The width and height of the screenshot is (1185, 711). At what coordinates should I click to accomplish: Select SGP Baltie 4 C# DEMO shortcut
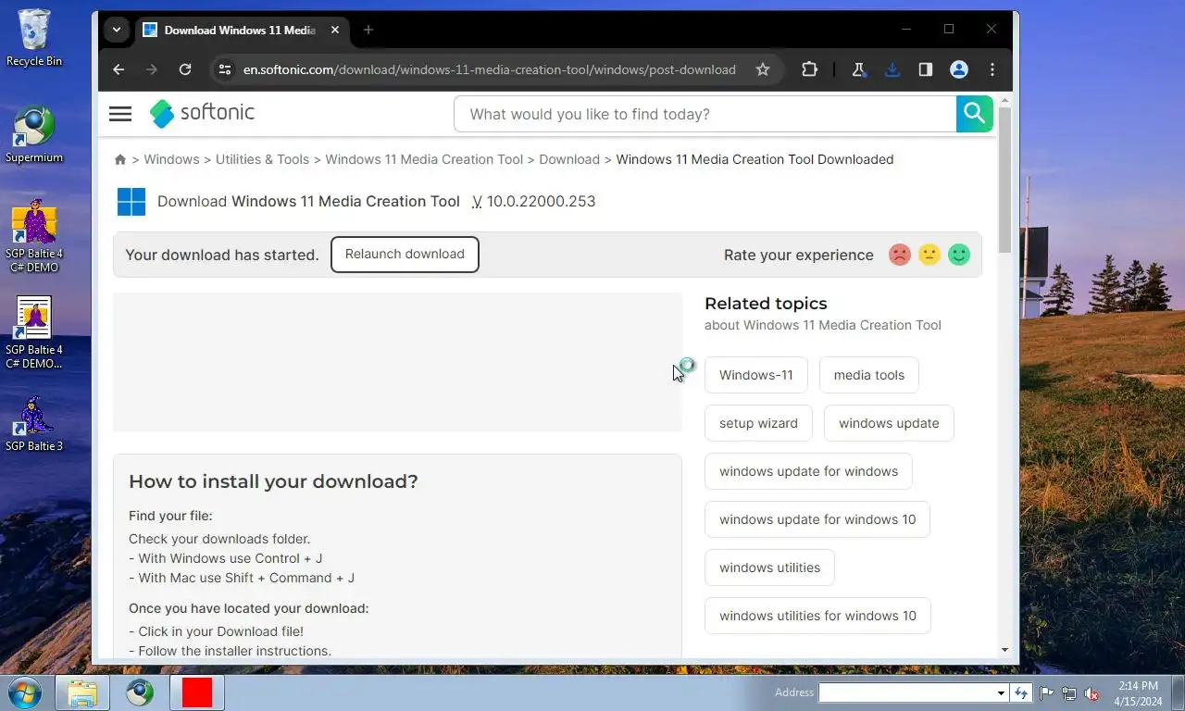point(34,235)
